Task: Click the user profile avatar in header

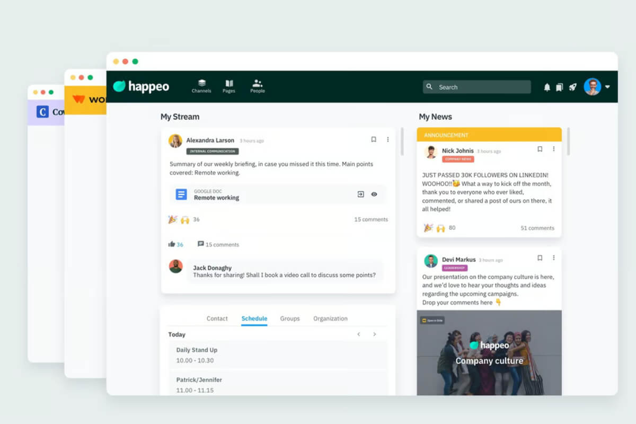Action: pos(593,86)
